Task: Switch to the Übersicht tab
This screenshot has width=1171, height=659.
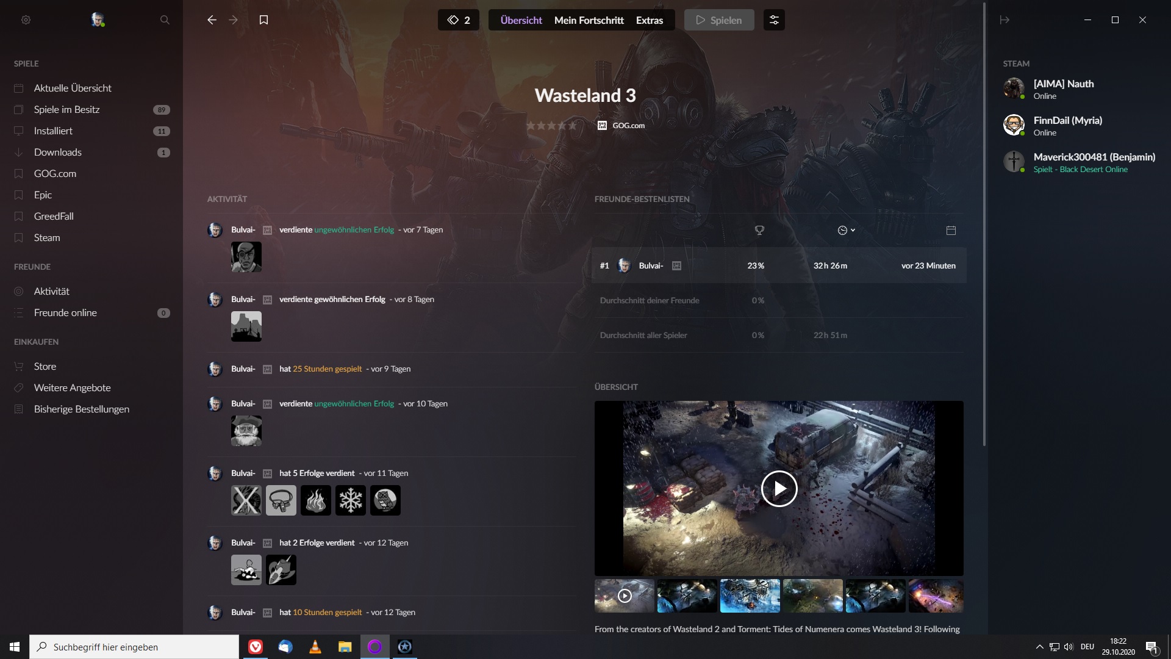Action: [x=521, y=20]
